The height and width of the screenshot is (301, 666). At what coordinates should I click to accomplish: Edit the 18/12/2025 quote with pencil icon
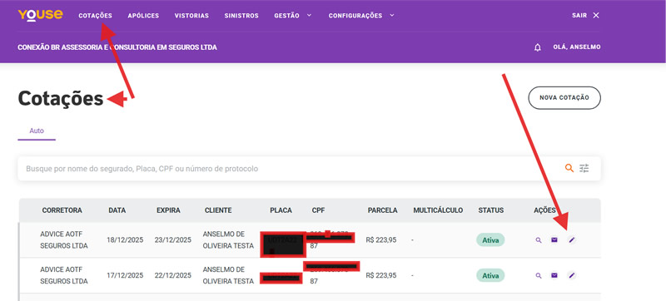coord(572,240)
